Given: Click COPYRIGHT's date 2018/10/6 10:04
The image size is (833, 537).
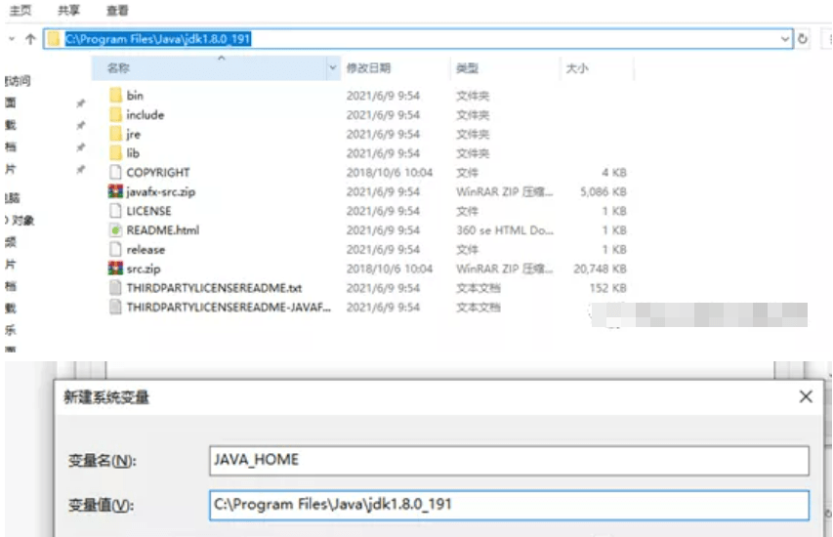Looking at the screenshot, I should point(390,173).
